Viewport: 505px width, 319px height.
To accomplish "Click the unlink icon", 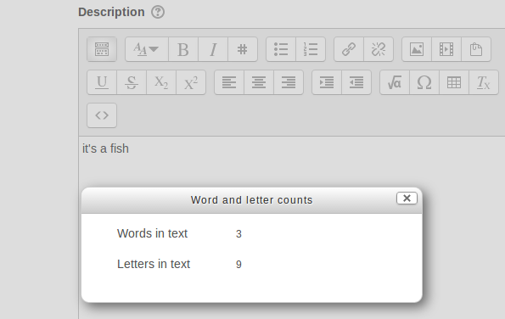I will 379,49.
